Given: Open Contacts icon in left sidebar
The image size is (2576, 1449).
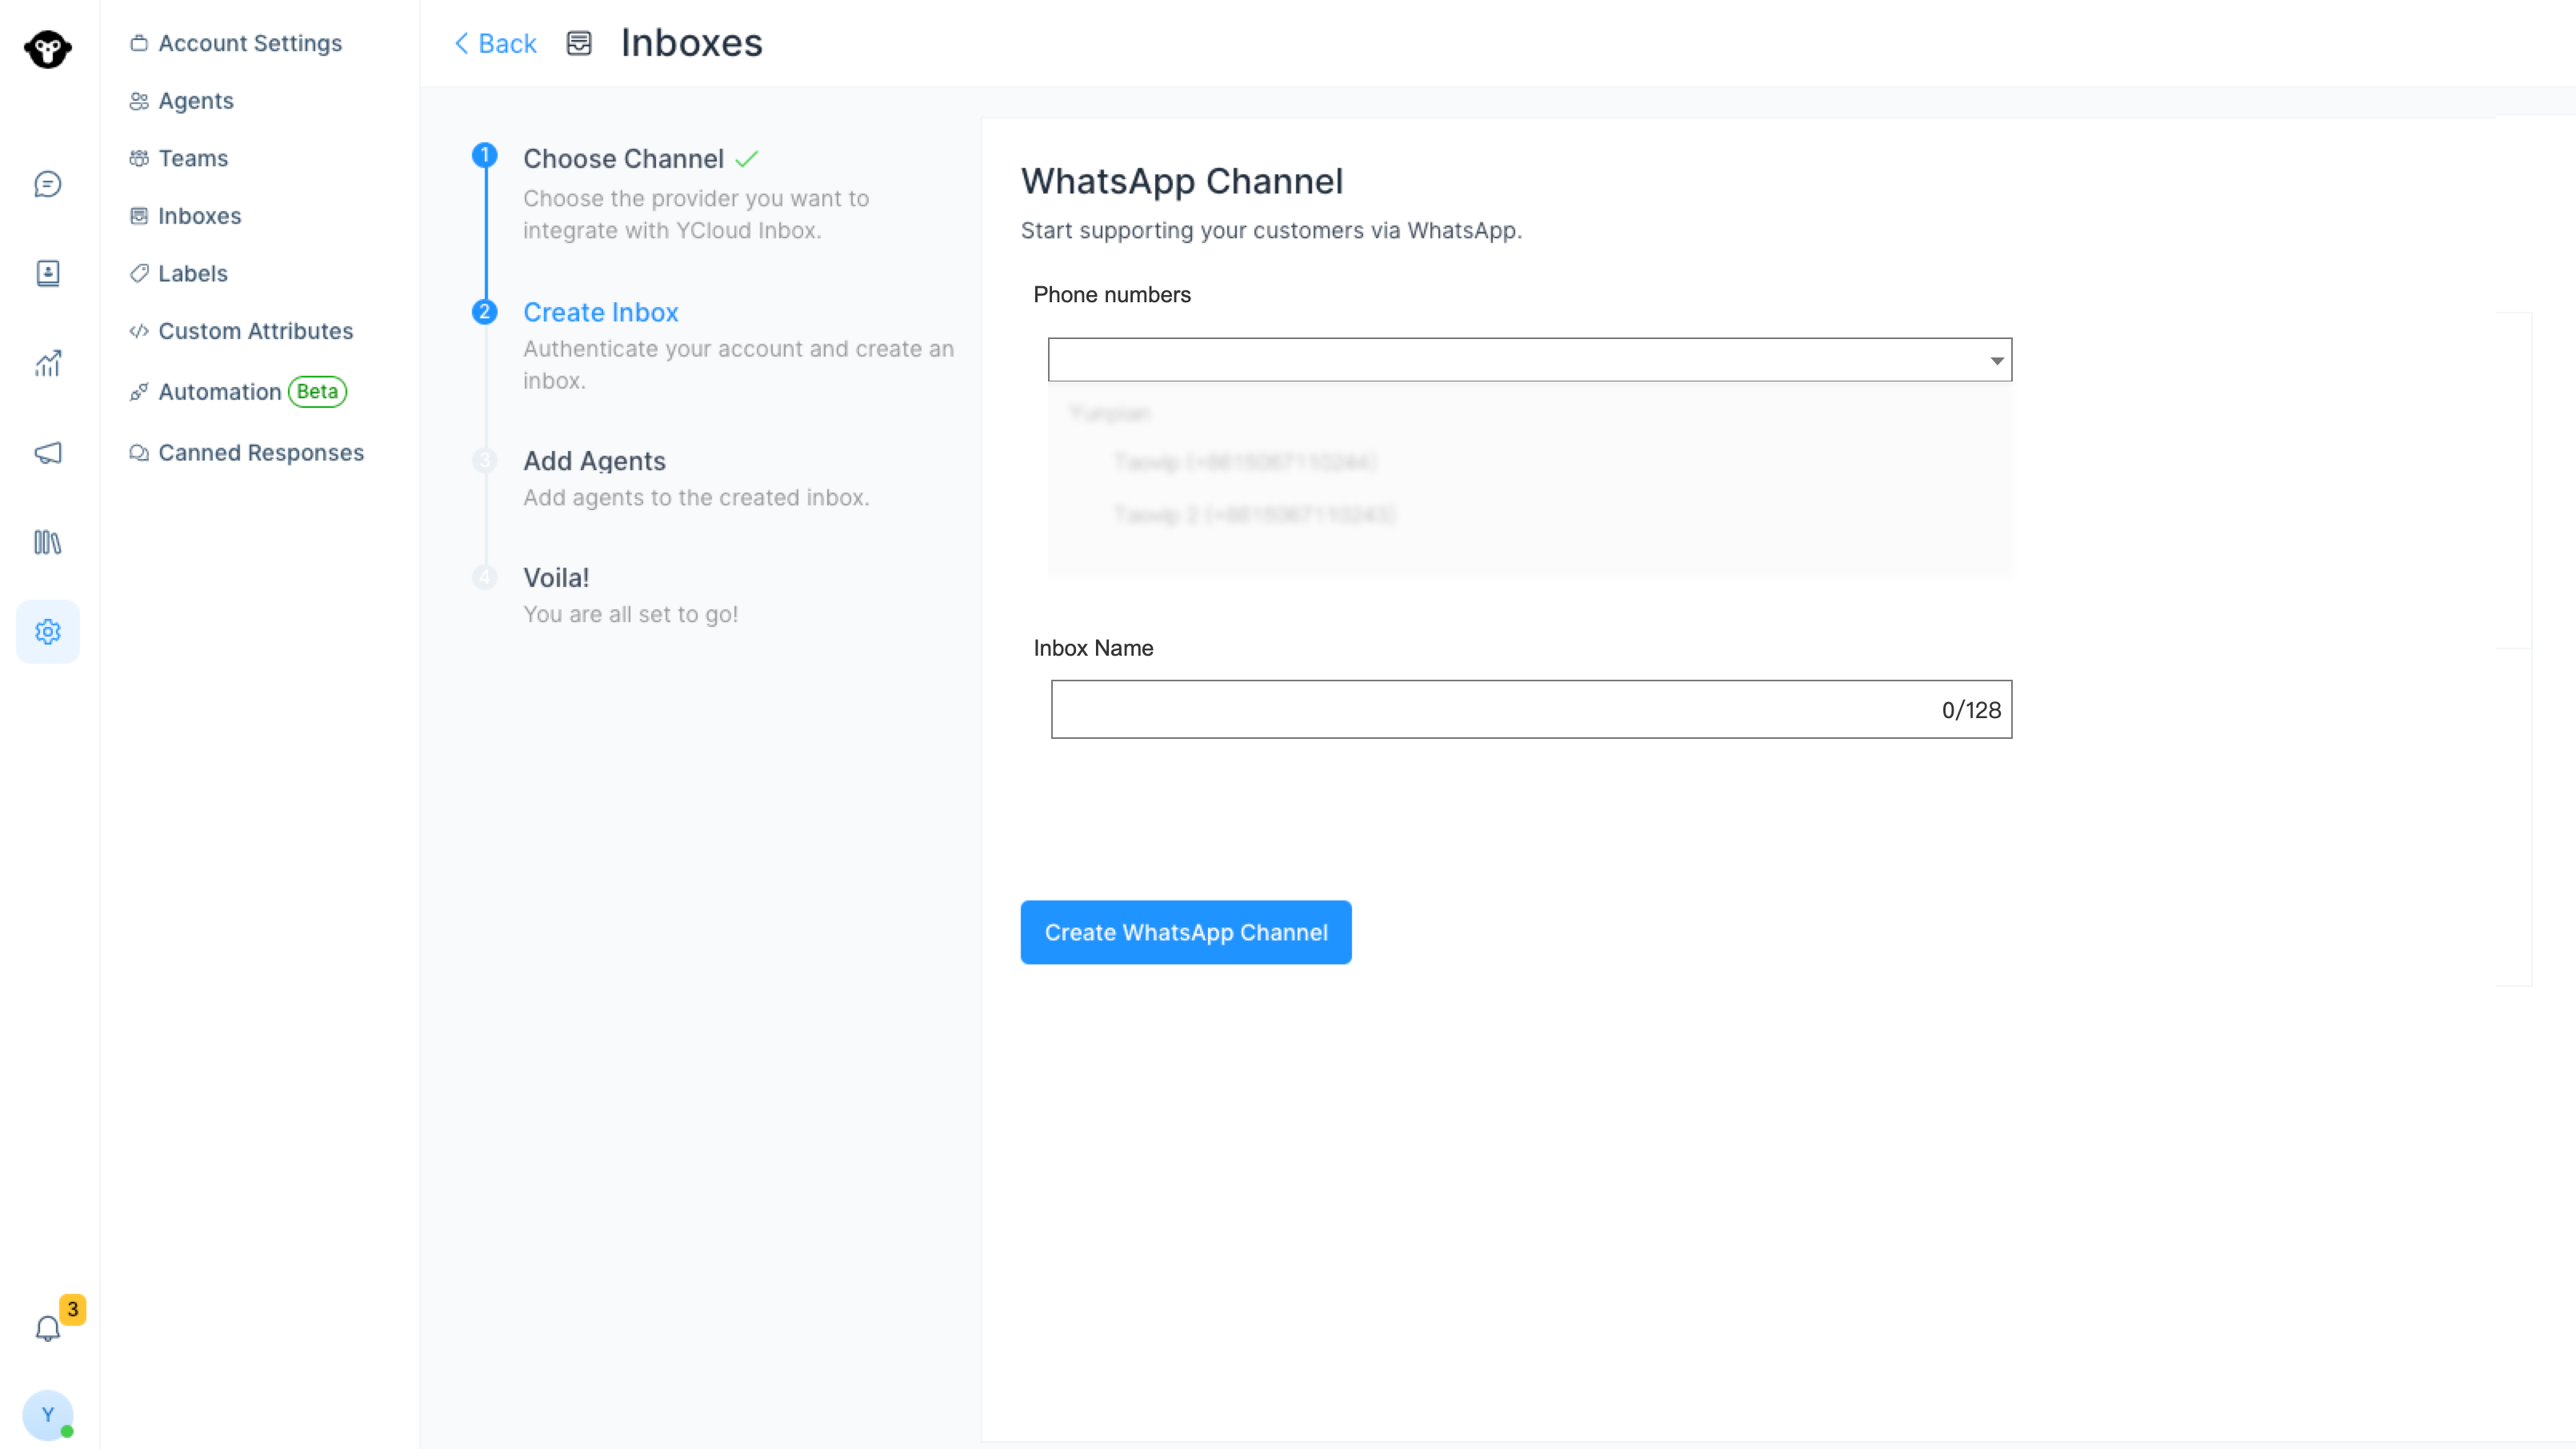Looking at the screenshot, I should pos(47,273).
